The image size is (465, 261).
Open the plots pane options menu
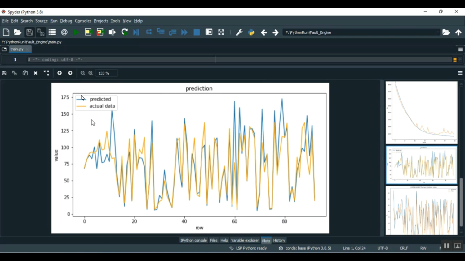tap(460, 73)
